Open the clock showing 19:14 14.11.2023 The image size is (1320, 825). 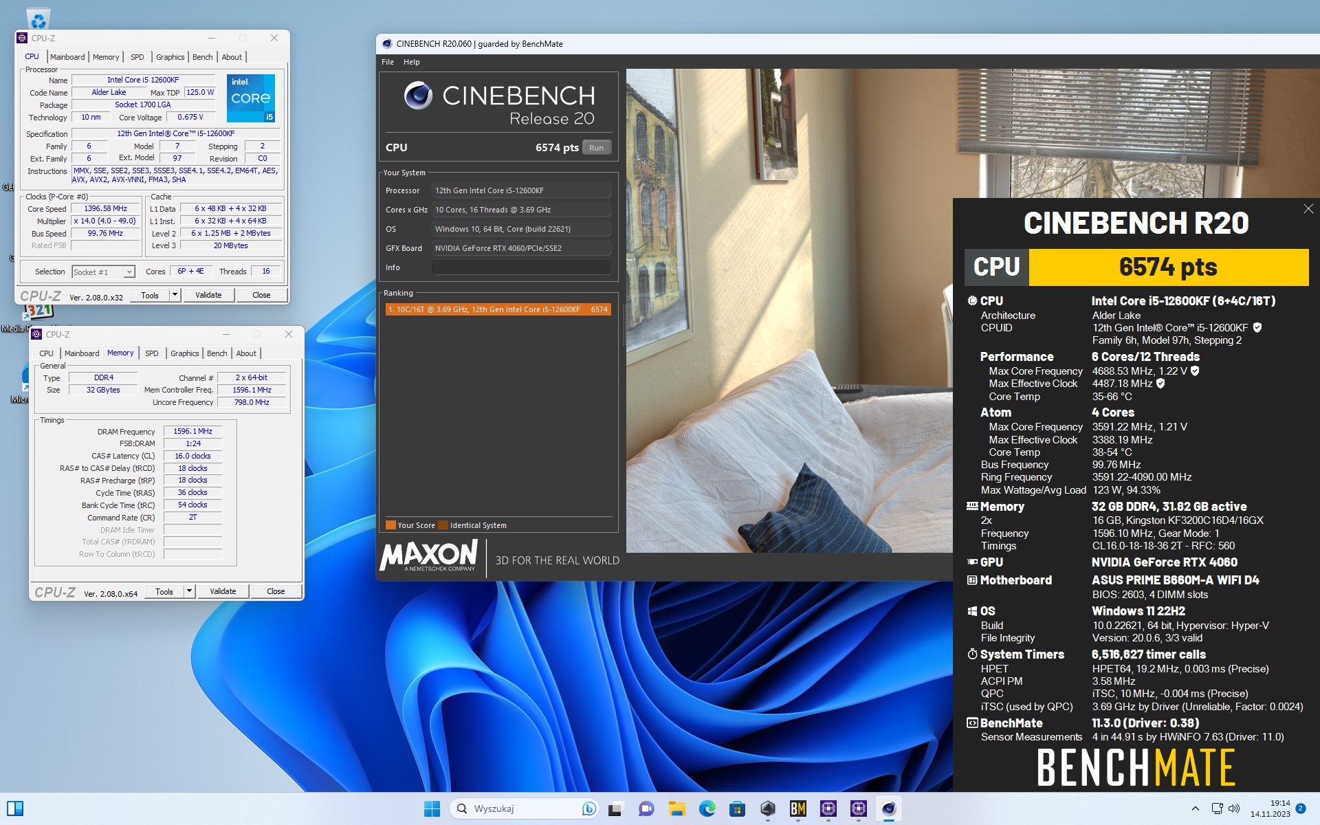1270,808
